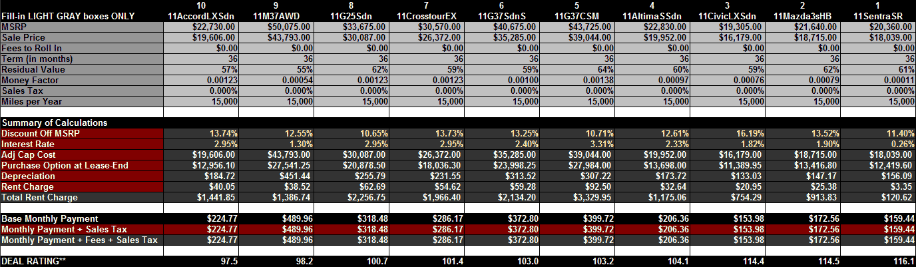Click the Sales Tax row label
This screenshot has width=916, height=267.
tap(82, 91)
